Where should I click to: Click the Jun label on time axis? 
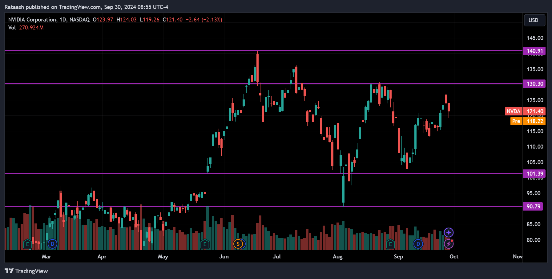tap(224, 257)
